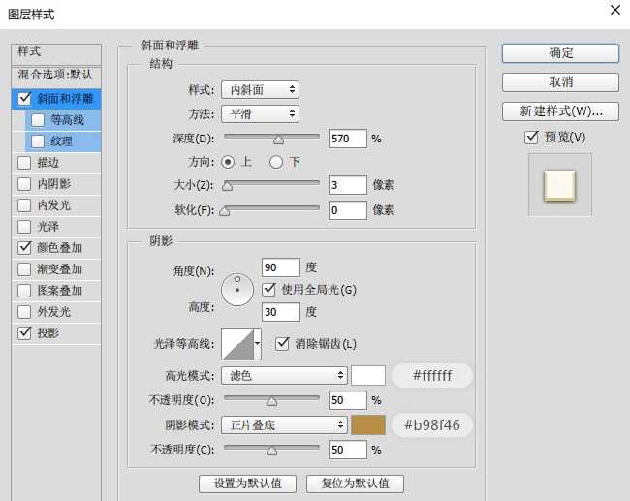Disable the 预览 checkbox

pyautogui.click(x=531, y=137)
